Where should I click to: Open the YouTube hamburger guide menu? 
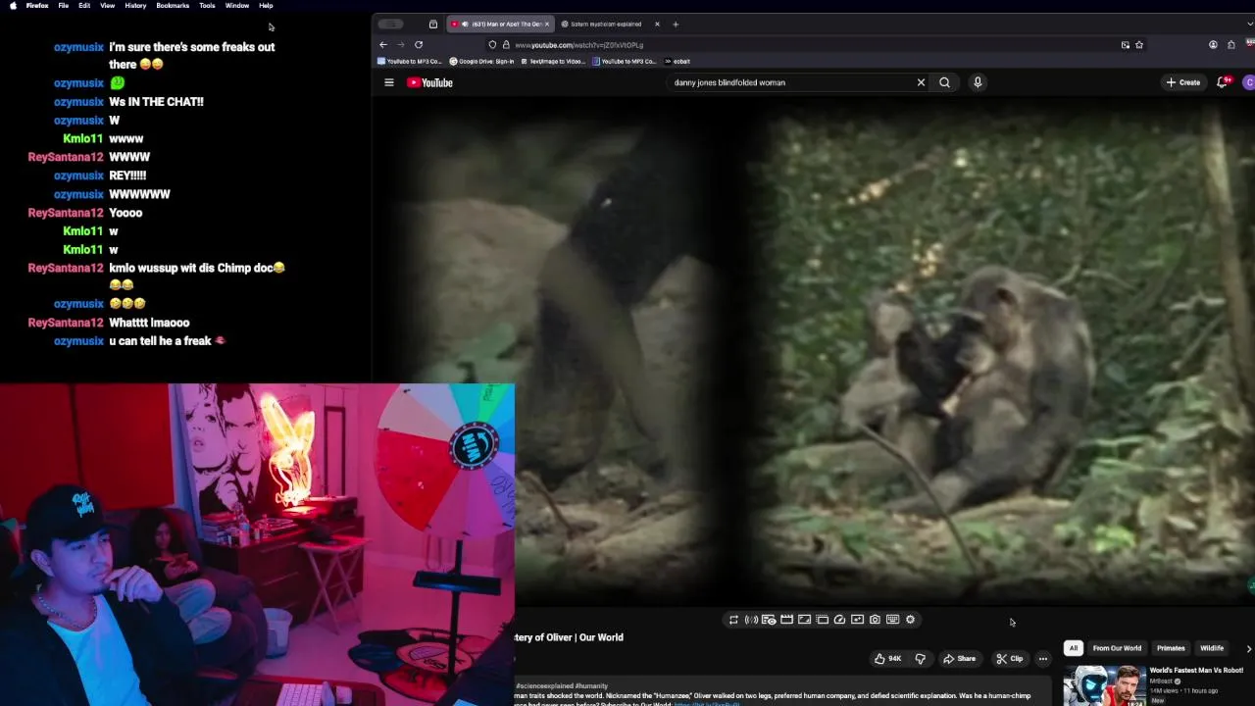pyautogui.click(x=389, y=82)
